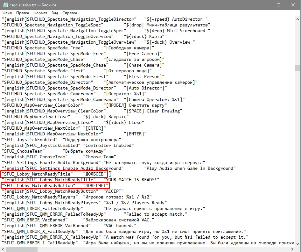Click "Поддержка контроллера" text

click(92, 140)
